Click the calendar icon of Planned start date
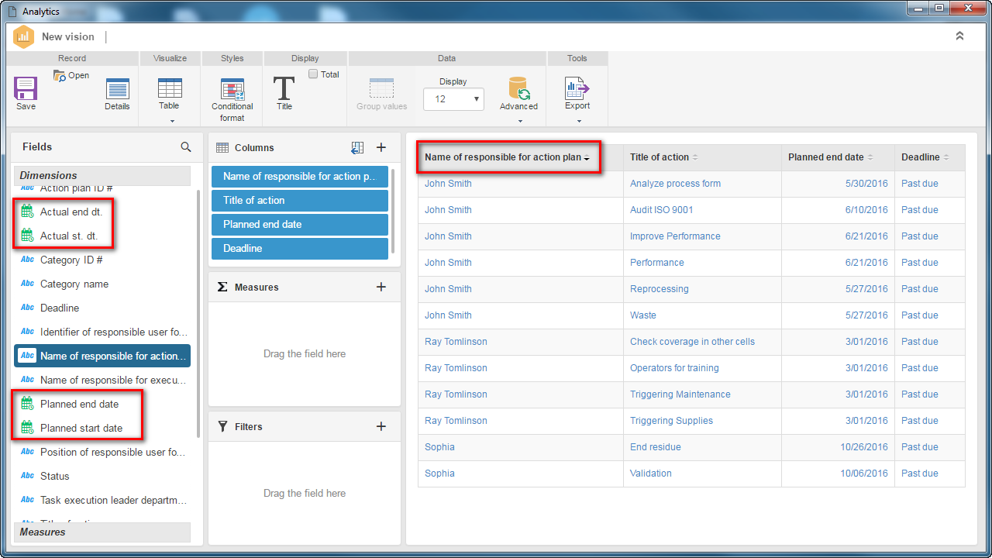This screenshot has width=992, height=558. click(27, 428)
